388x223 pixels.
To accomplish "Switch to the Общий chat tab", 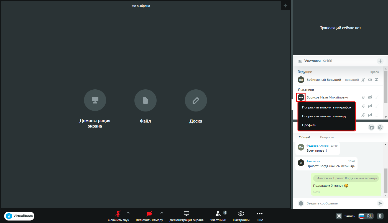I will coord(304,137).
